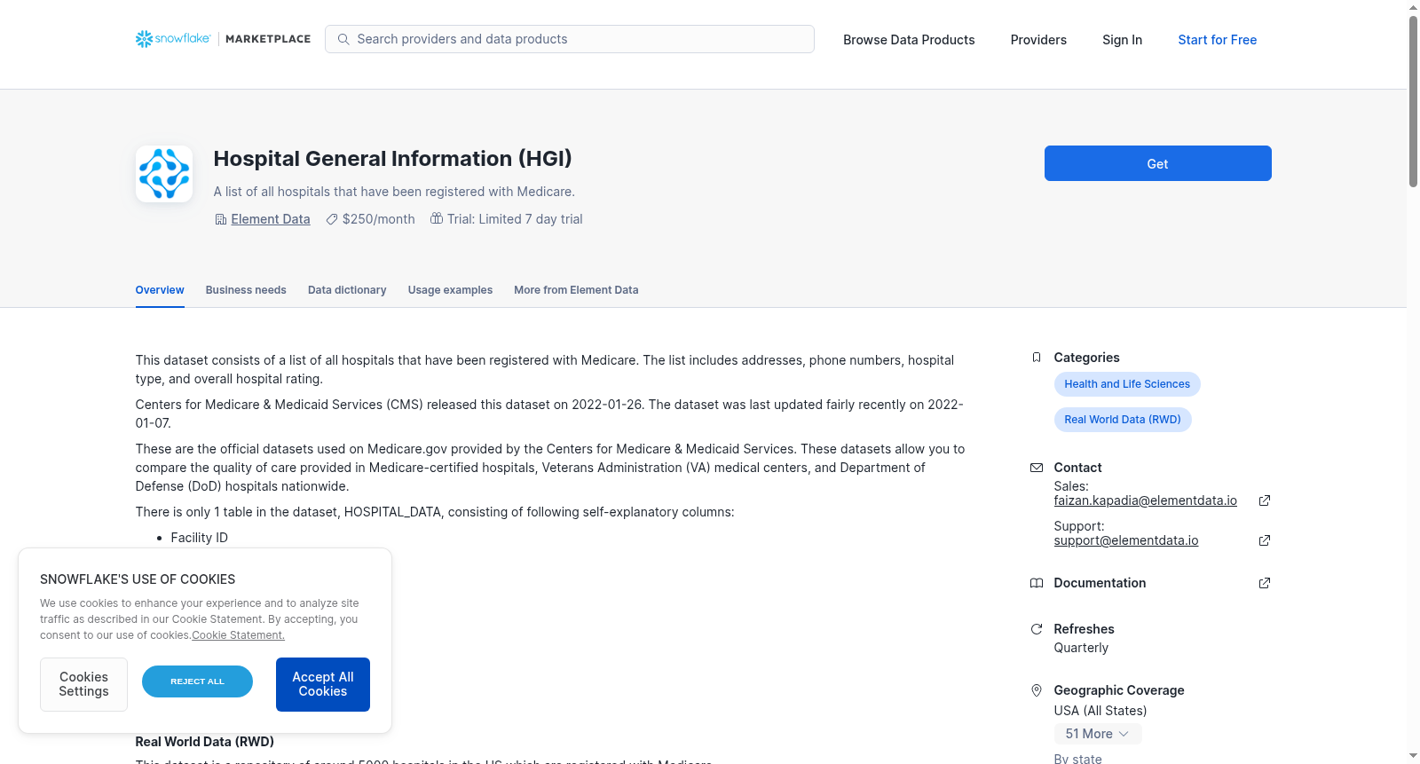The width and height of the screenshot is (1420, 764).
Task: Click the MARKETPLACE label in header
Action: [x=268, y=39]
